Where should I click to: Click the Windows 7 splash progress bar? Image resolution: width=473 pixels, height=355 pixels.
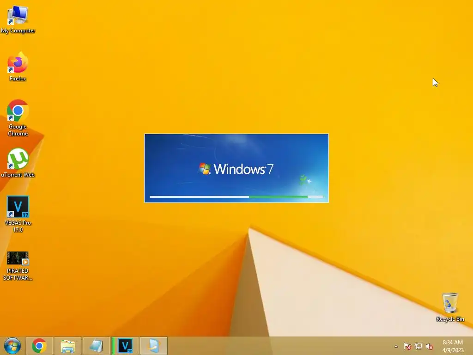click(x=236, y=197)
